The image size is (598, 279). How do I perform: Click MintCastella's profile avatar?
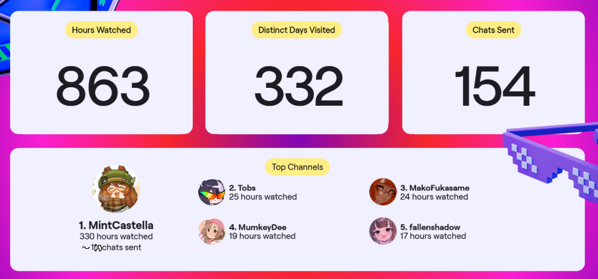(x=116, y=189)
